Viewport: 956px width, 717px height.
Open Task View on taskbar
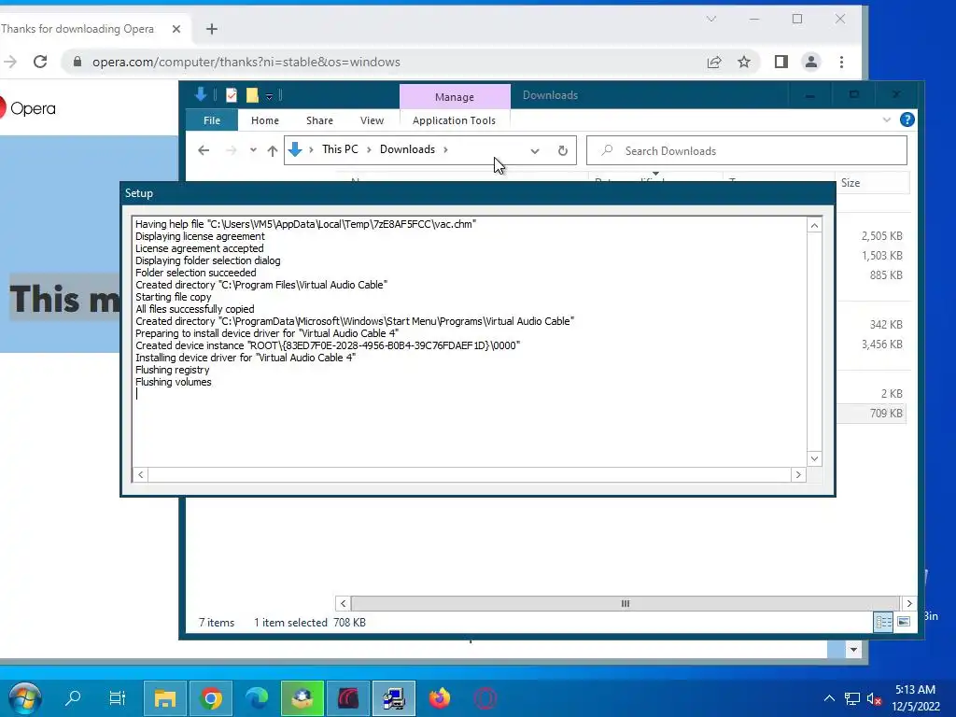pos(117,698)
